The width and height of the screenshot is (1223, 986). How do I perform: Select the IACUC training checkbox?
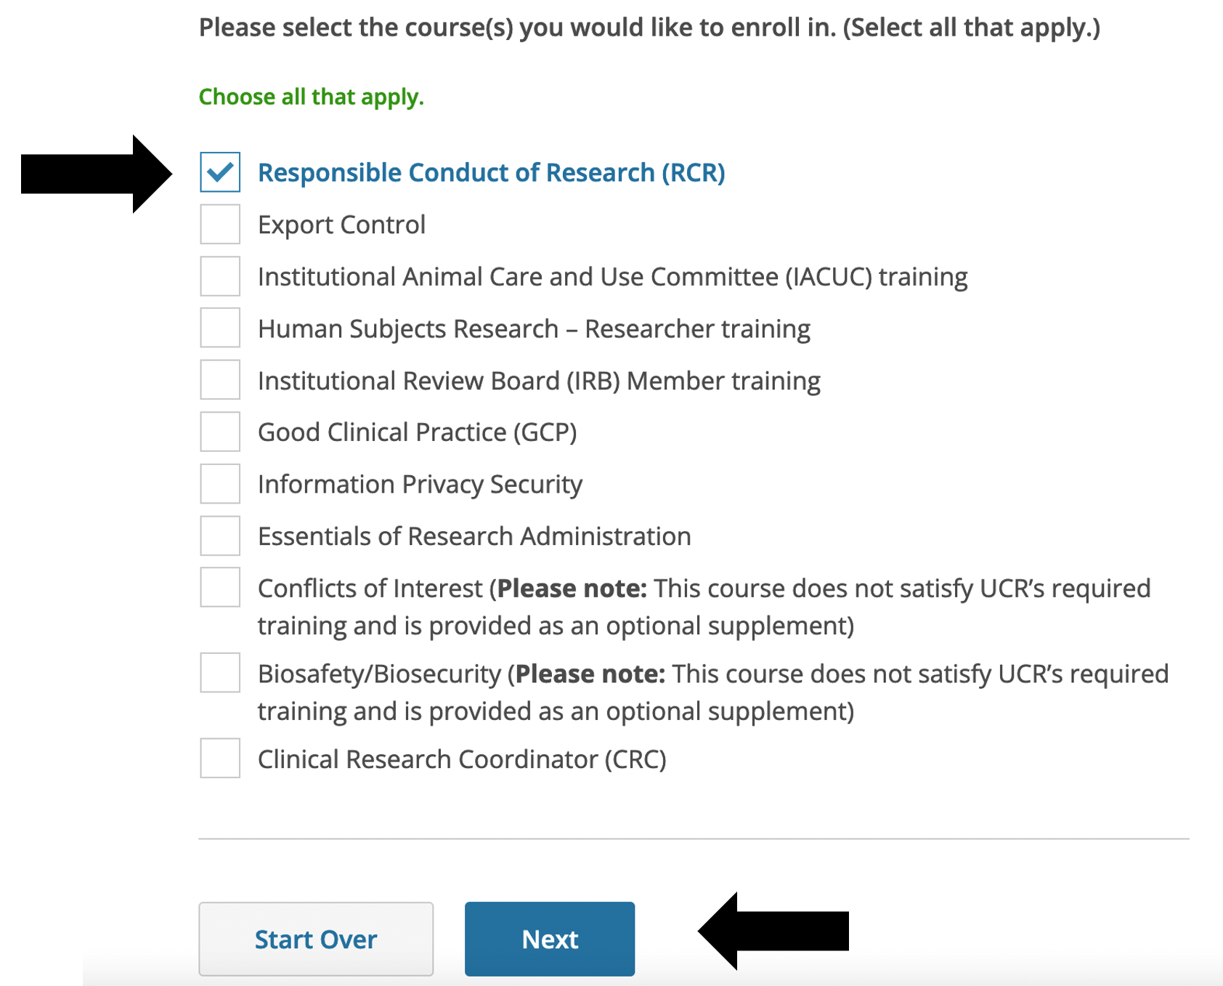(220, 276)
